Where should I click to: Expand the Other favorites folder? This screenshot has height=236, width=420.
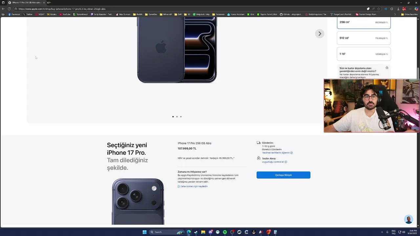coord(409,14)
